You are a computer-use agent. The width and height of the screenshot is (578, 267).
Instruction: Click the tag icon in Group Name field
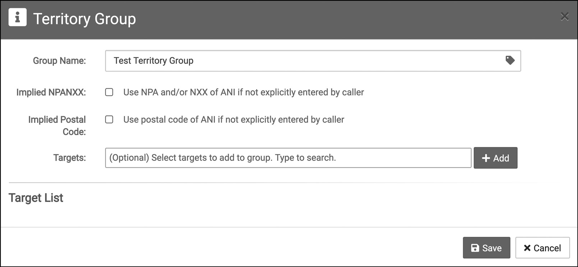(x=510, y=60)
